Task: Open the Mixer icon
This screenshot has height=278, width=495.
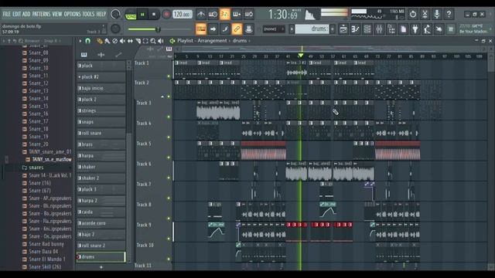Action: 380,29
